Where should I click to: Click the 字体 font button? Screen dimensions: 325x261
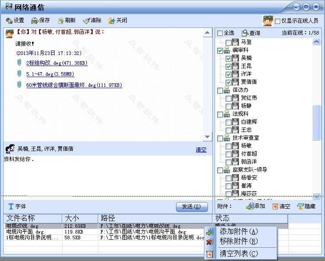click(17, 206)
